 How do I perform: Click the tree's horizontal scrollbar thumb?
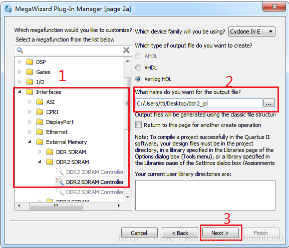coord(56,205)
